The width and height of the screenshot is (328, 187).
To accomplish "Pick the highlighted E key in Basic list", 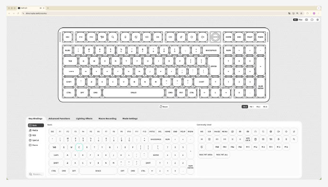I will pos(79,147).
